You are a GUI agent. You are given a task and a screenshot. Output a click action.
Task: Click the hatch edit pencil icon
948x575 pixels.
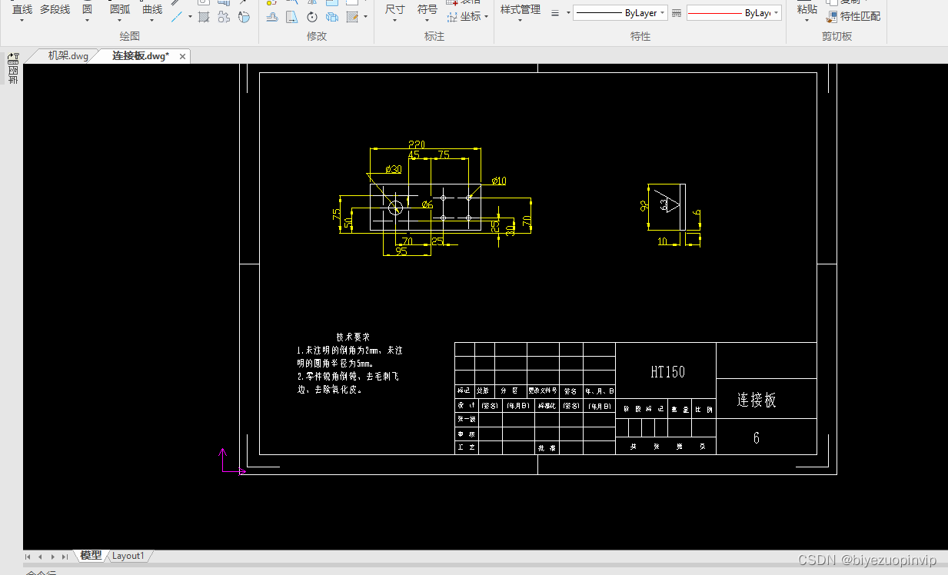[352, 16]
